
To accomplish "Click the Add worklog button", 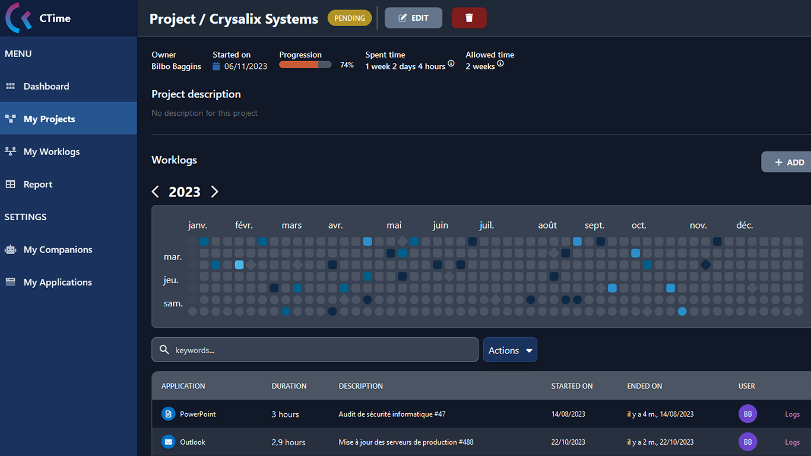I will tap(788, 162).
